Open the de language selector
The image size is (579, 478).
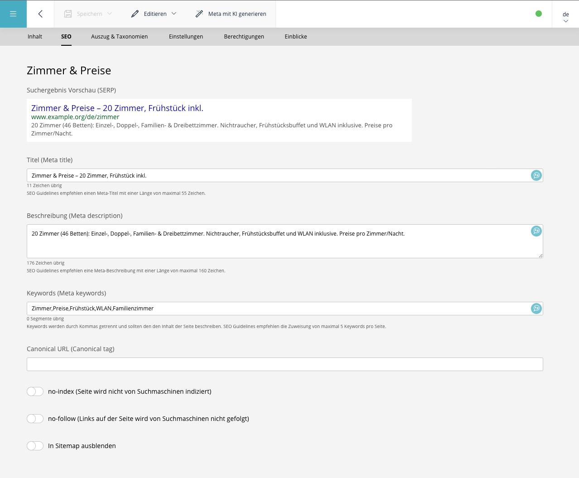(x=565, y=17)
